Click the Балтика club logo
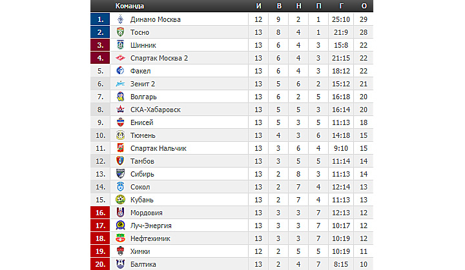465x270 pixels. [120, 264]
